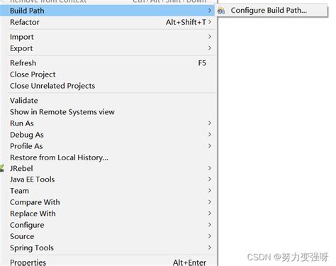
Task: Choose Restore from Local History...
Action: [x=108, y=157]
